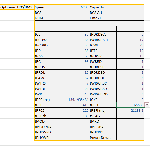The image size is (150, 146).
Task: Select the tRDWR value 16
Action: point(130,56)
